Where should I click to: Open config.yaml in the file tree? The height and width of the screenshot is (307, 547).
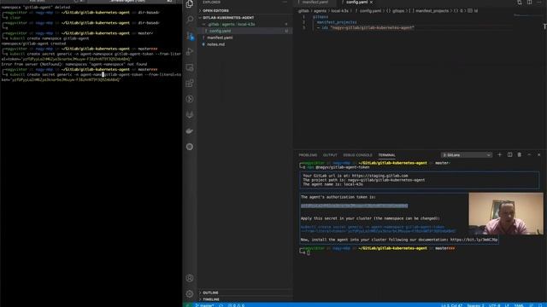pyautogui.click(x=244, y=31)
